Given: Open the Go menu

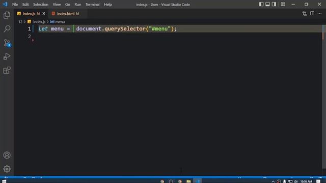Looking at the screenshot, I should pos(68,5).
